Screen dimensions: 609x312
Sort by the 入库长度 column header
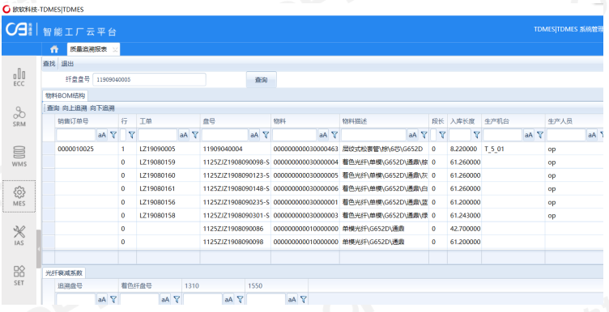[464, 121]
